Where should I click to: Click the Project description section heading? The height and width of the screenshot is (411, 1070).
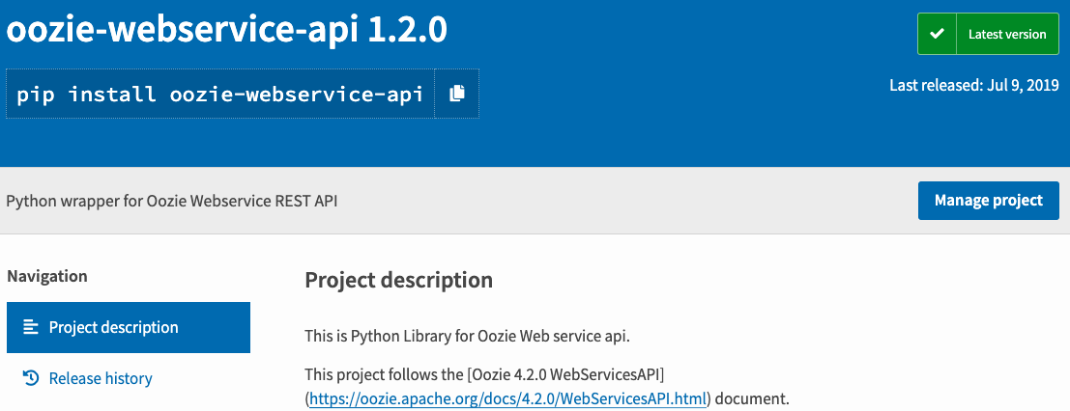[x=398, y=280]
